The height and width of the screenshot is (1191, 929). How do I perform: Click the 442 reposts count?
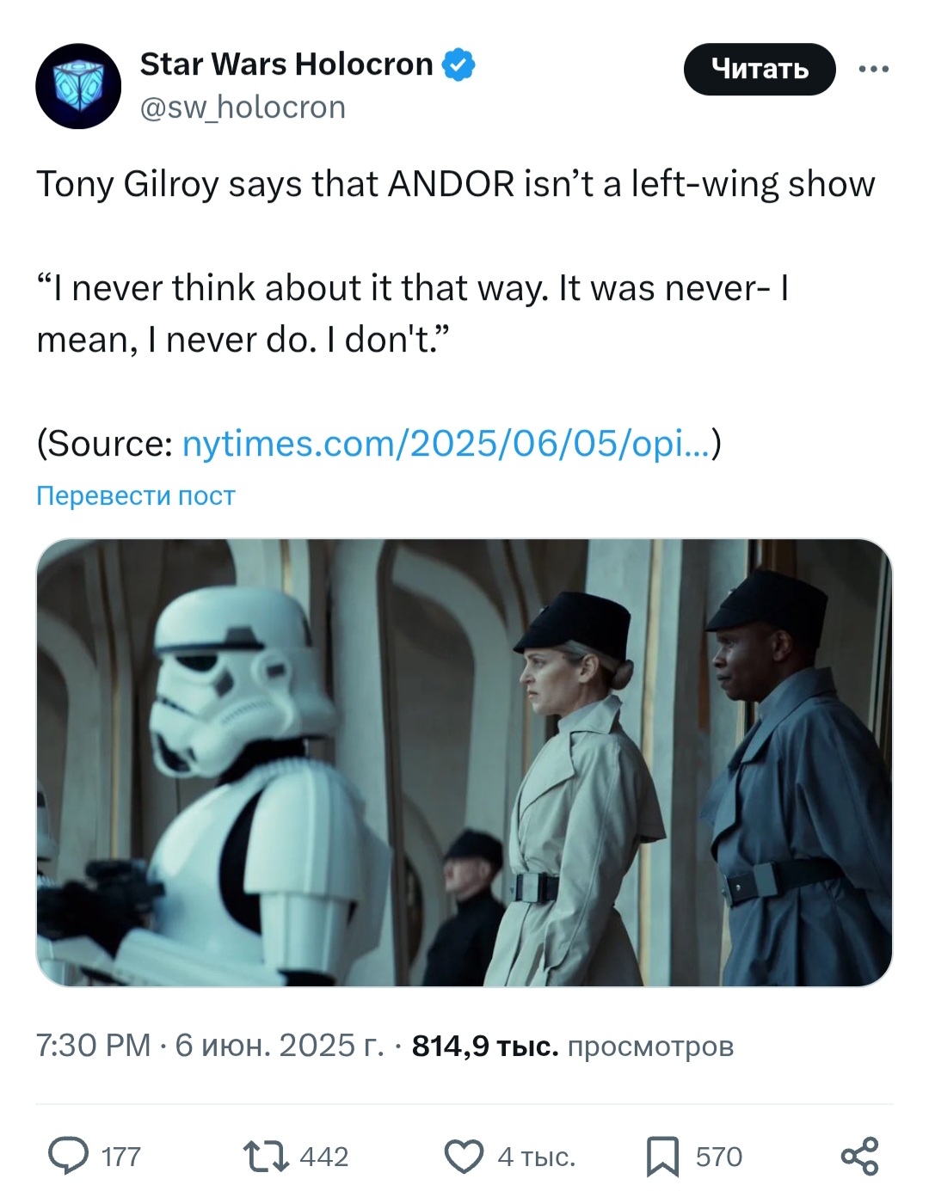click(x=324, y=1157)
